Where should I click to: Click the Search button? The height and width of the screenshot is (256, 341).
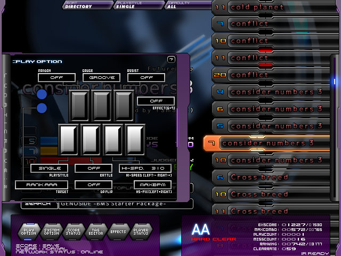pyautogui.click(x=39, y=204)
